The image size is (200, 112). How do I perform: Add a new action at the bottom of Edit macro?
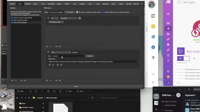47,81
